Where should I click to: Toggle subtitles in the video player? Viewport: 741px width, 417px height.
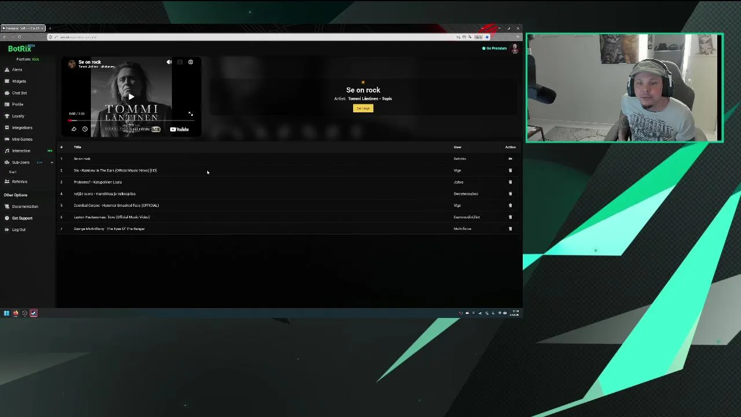(x=179, y=62)
